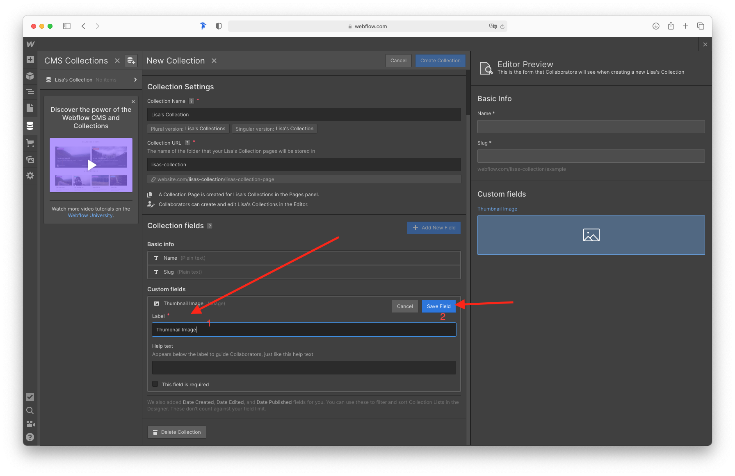Play the Webflow CMS tutorial video
The image size is (735, 476).
[x=91, y=165]
